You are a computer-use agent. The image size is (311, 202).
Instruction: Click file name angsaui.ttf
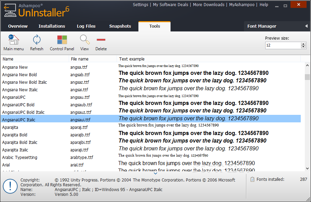[x=80, y=120]
